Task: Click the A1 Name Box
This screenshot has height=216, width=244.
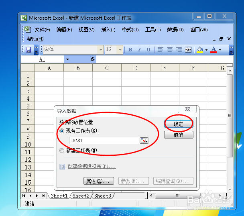Action: point(42,59)
